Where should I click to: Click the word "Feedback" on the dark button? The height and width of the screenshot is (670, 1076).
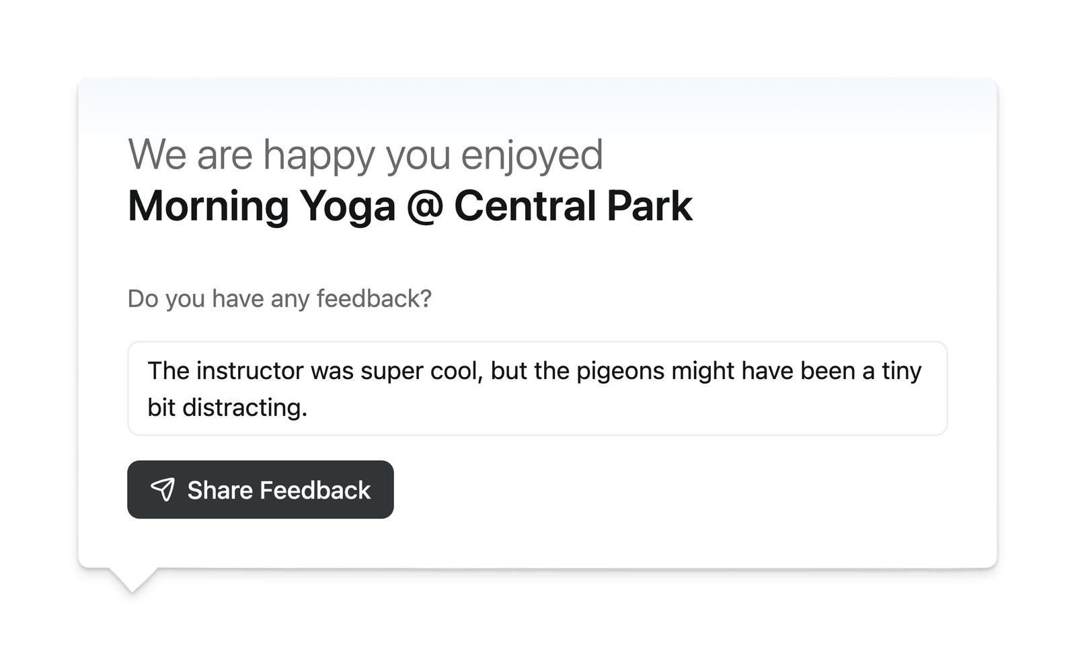(x=315, y=491)
